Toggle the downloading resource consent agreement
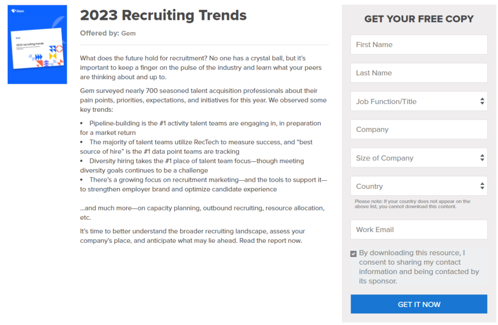This screenshot has width=498, height=325. pyautogui.click(x=354, y=253)
